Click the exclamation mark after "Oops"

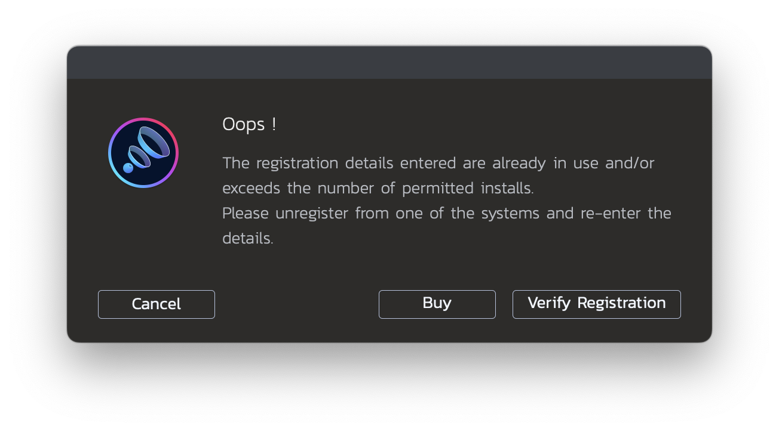274,124
